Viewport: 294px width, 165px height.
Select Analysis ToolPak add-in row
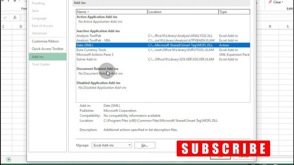pos(163,36)
